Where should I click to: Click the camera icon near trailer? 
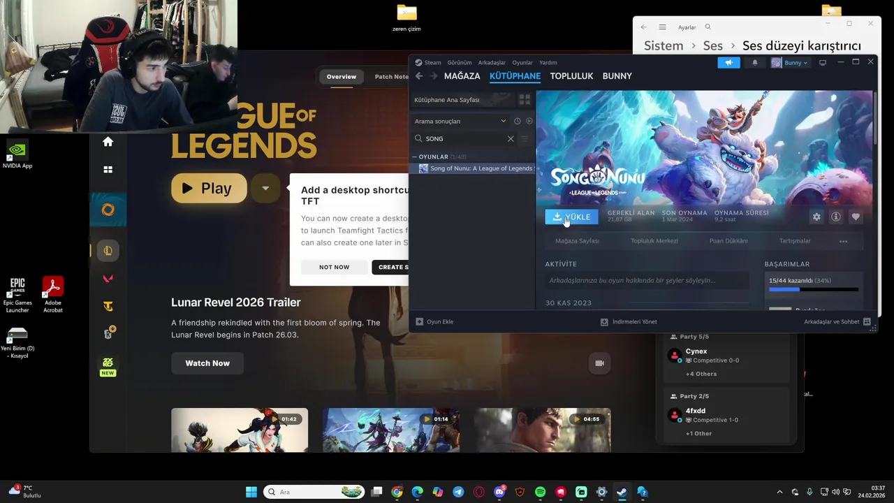tap(599, 363)
